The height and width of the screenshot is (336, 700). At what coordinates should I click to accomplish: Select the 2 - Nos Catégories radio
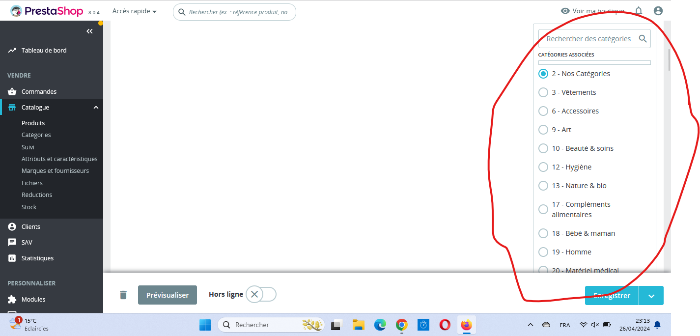pos(543,74)
